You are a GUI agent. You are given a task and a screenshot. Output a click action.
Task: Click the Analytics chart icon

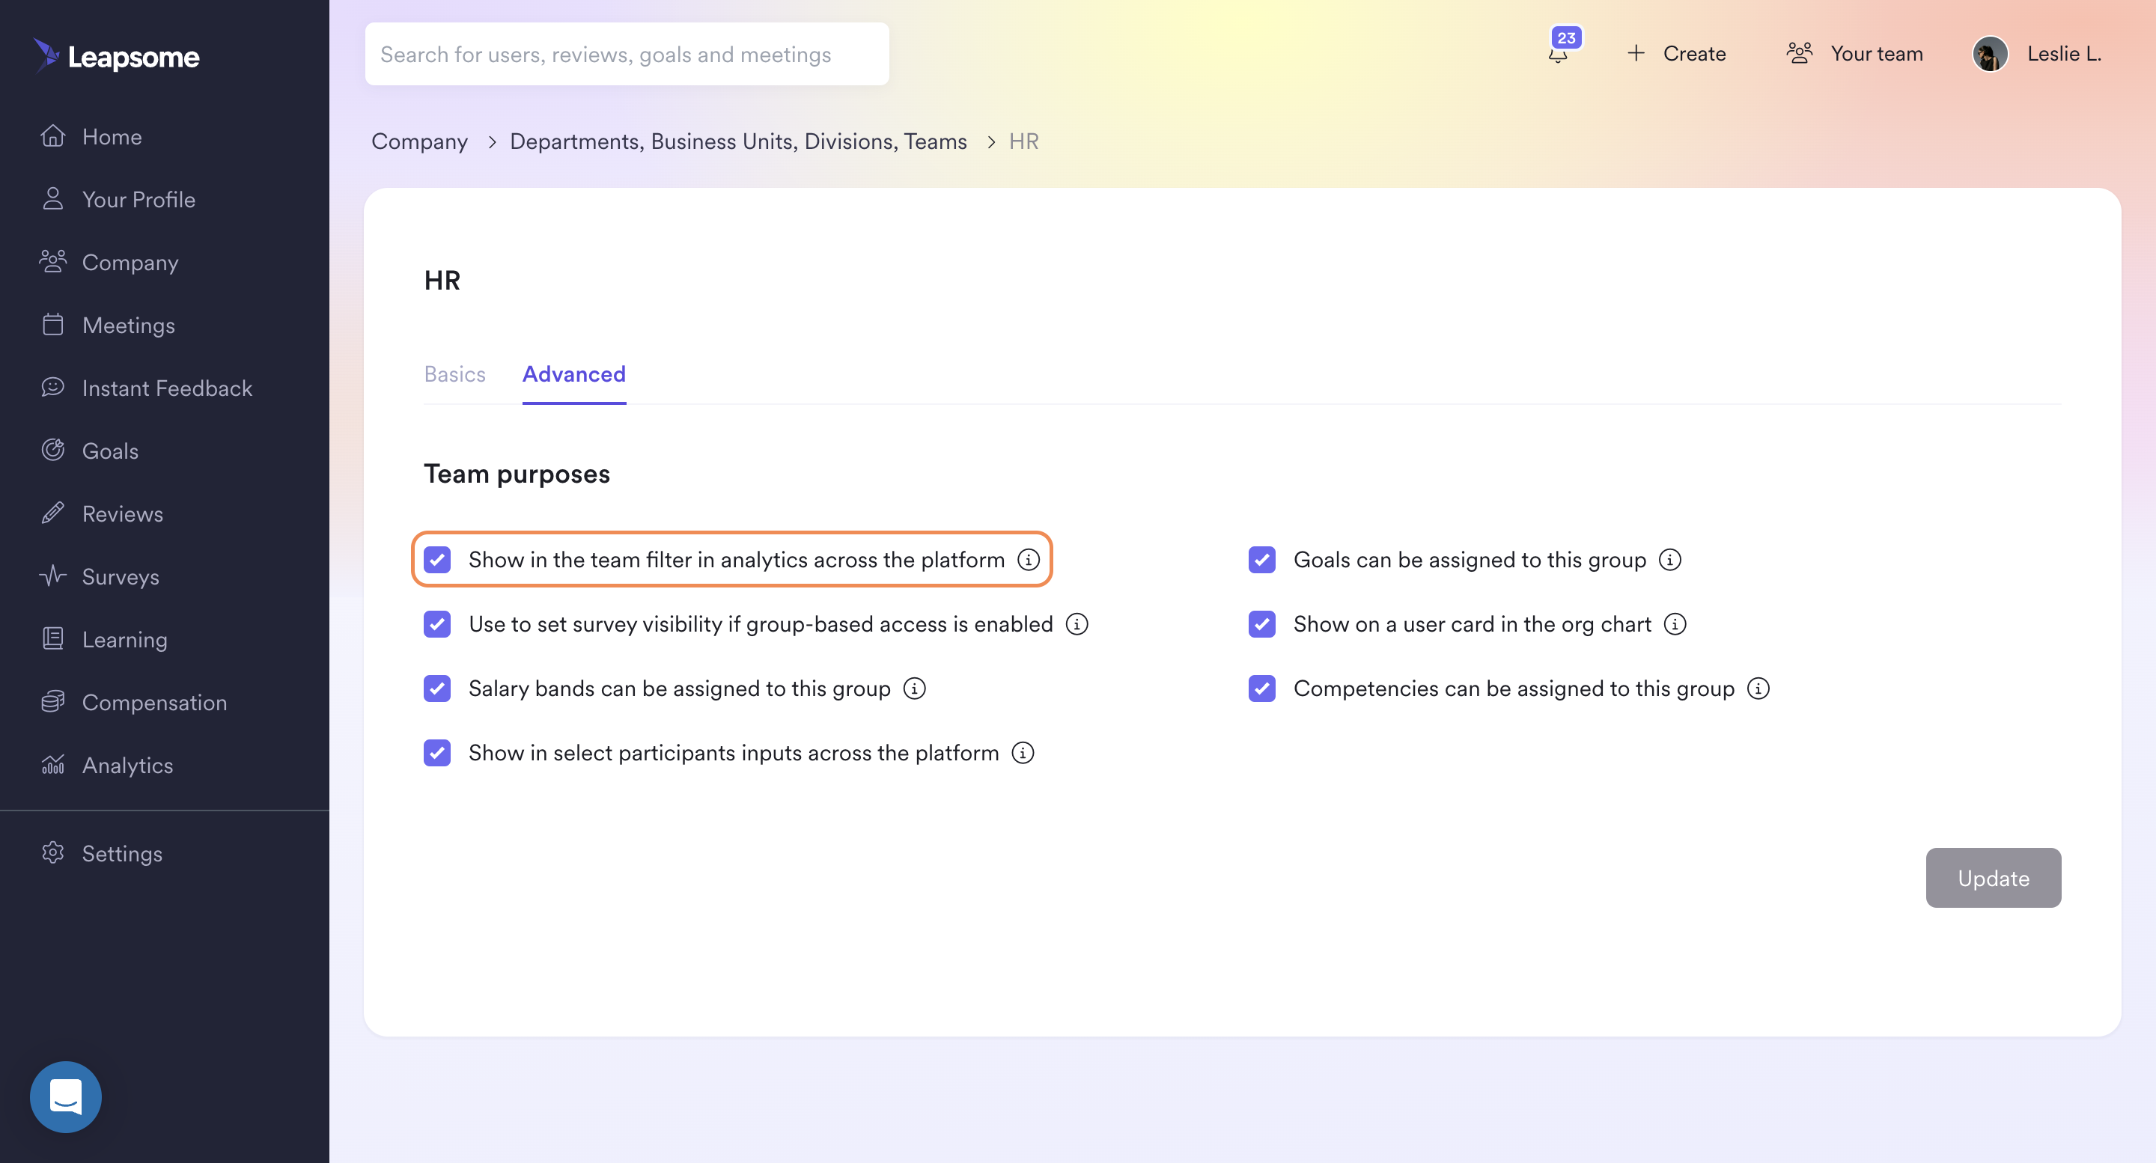coord(52,764)
